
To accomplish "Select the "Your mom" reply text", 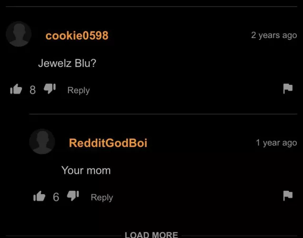I will [x=86, y=170].
